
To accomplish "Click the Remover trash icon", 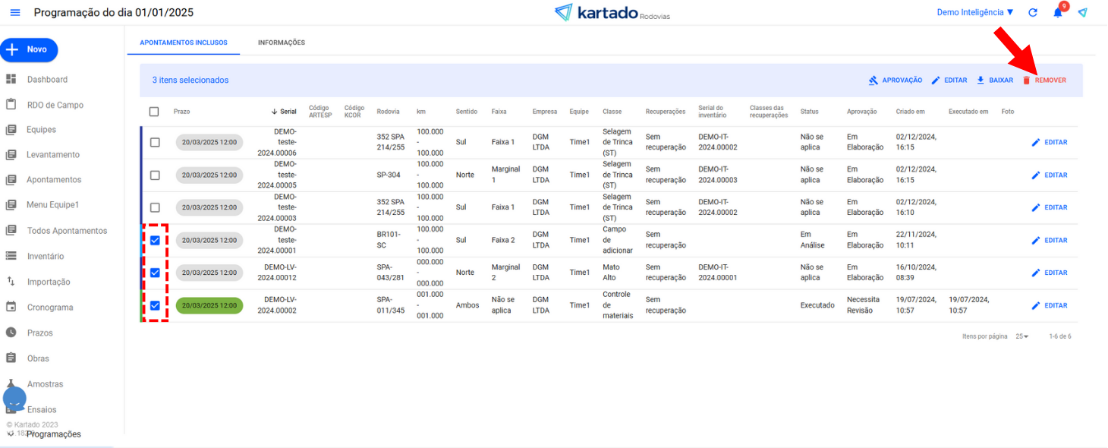I will click(x=1027, y=80).
